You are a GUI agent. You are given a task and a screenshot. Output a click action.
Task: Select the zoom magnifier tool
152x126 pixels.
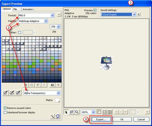coord(77,112)
